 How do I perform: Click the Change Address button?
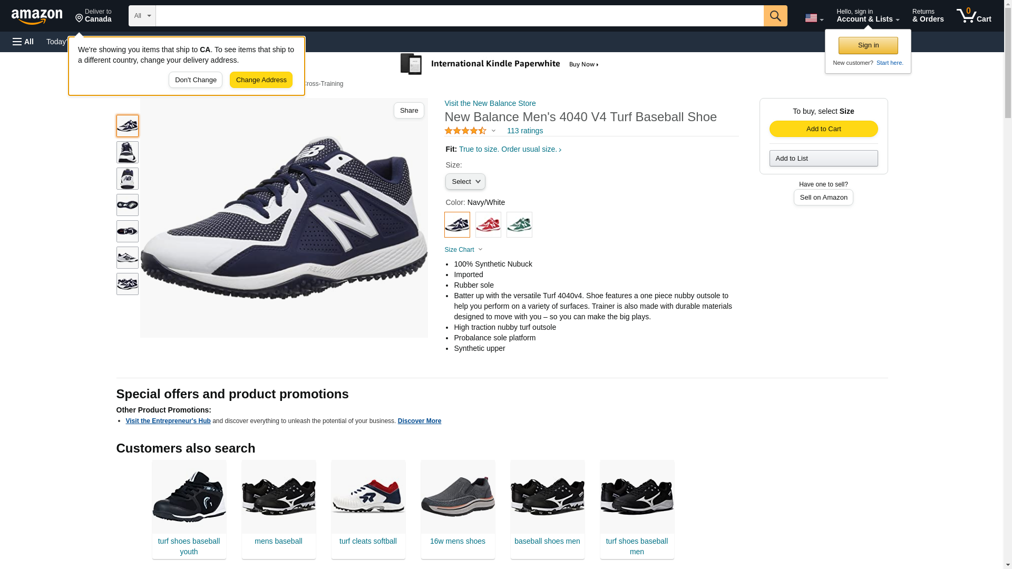click(x=261, y=80)
